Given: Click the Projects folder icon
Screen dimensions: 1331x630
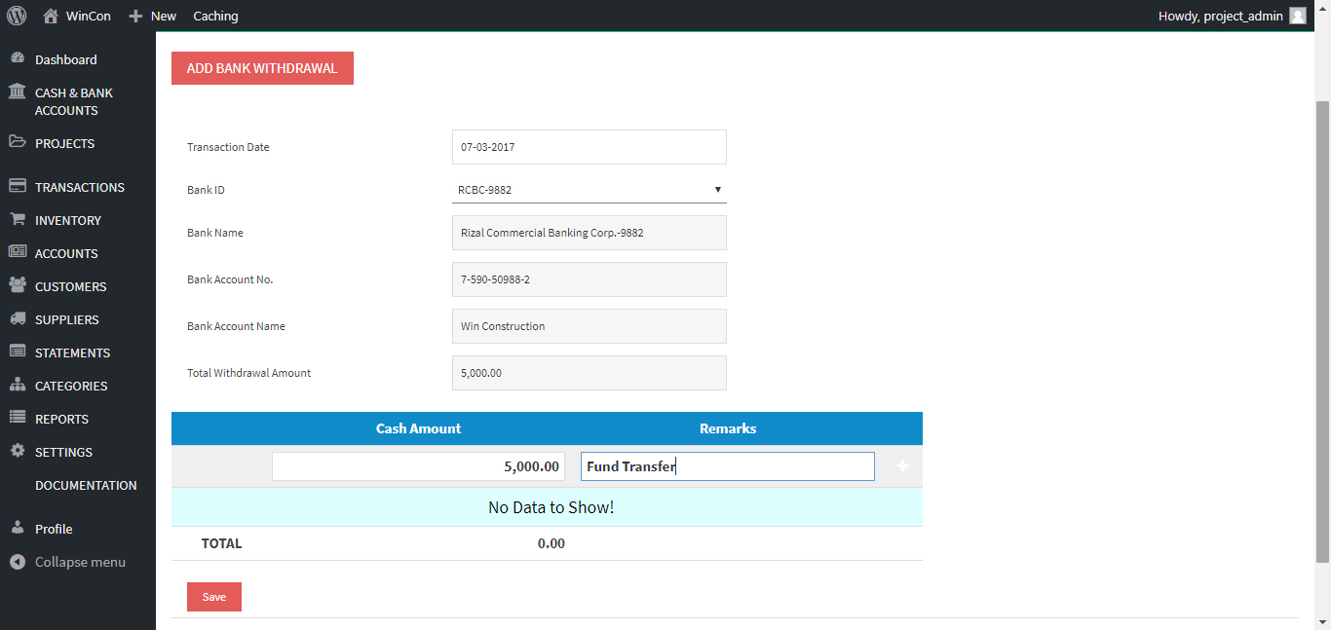Looking at the screenshot, I should [18, 142].
